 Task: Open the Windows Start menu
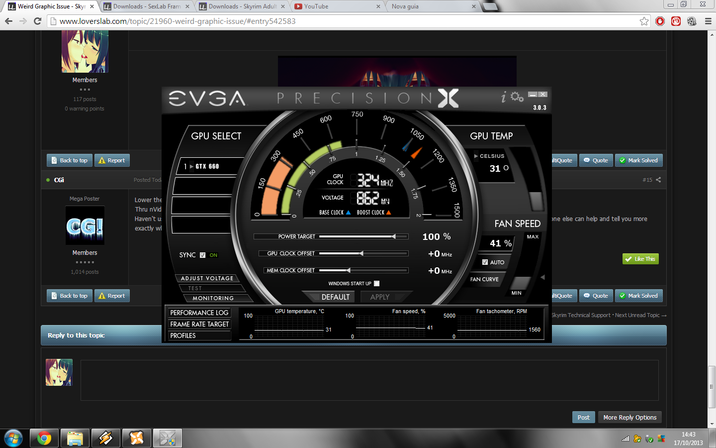pyautogui.click(x=13, y=438)
